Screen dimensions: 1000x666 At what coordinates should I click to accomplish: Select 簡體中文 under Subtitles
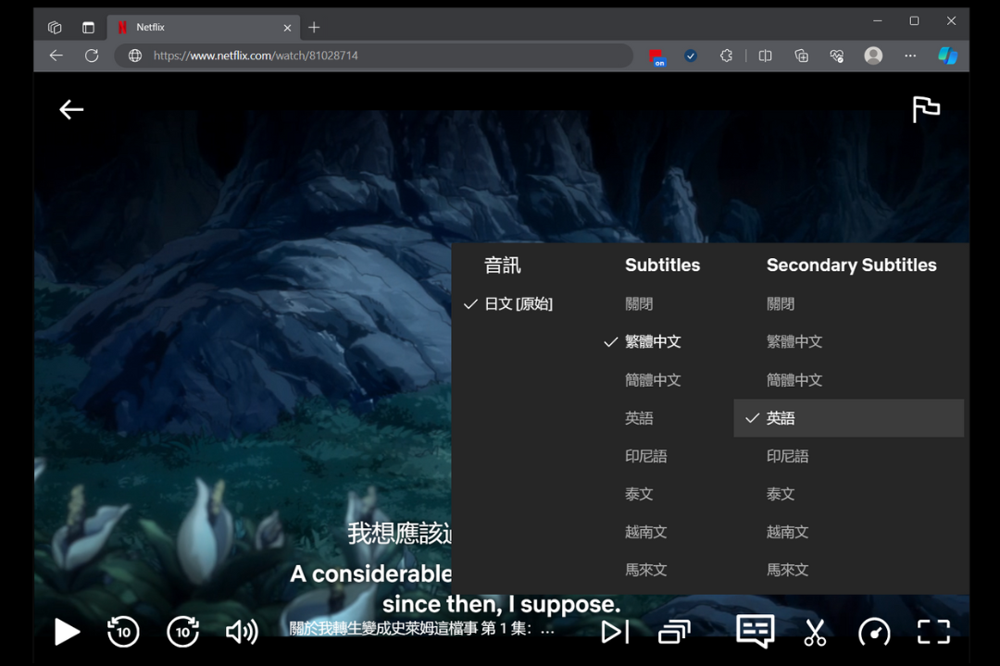653,380
